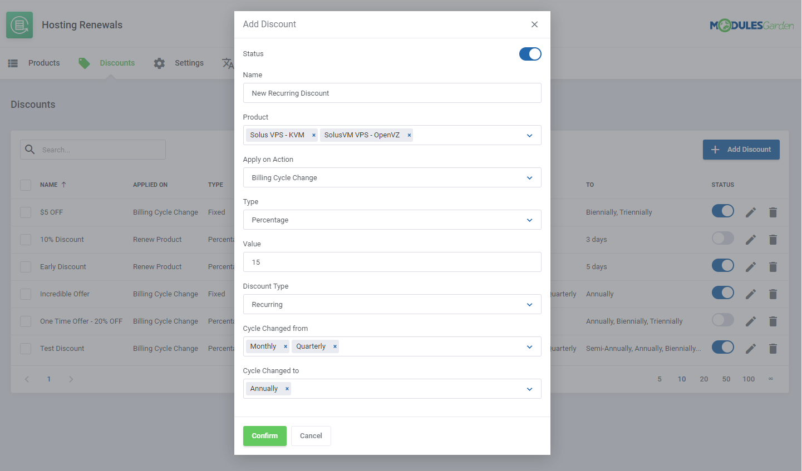The image size is (802, 471).
Task: Click the ModulesGarden logo
Action: (752, 25)
